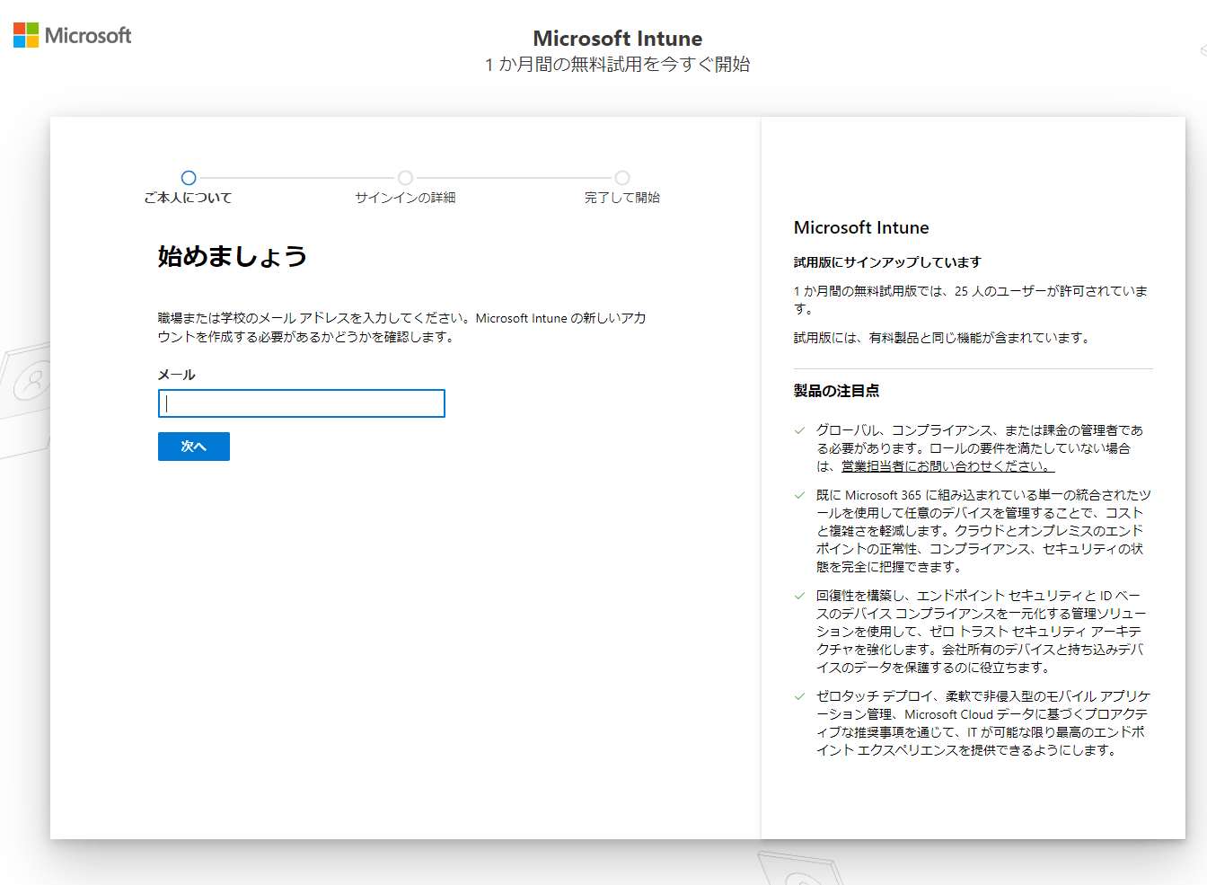The image size is (1207, 885).
Task: Click the Microsoft logo
Action: tap(72, 35)
